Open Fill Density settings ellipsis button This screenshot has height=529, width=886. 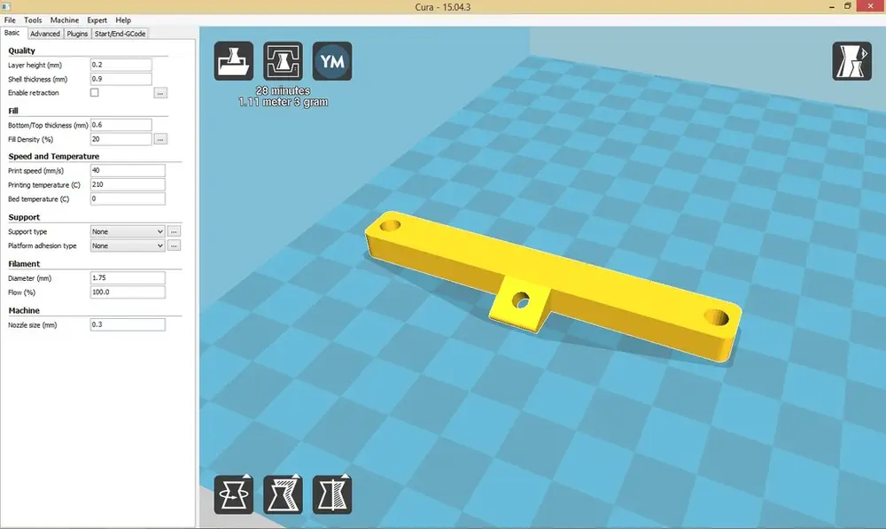160,139
